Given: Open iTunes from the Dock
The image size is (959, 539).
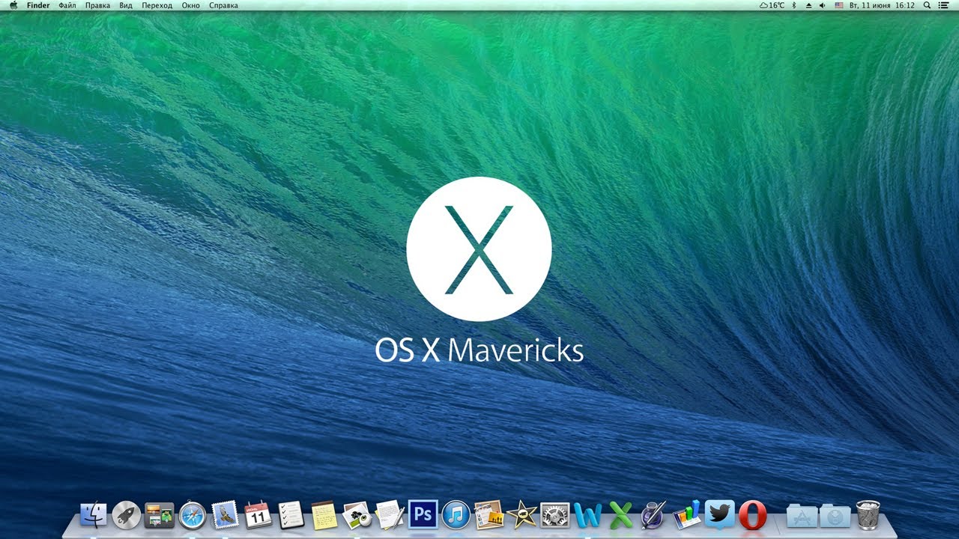Looking at the screenshot, I should pos(456,515).
